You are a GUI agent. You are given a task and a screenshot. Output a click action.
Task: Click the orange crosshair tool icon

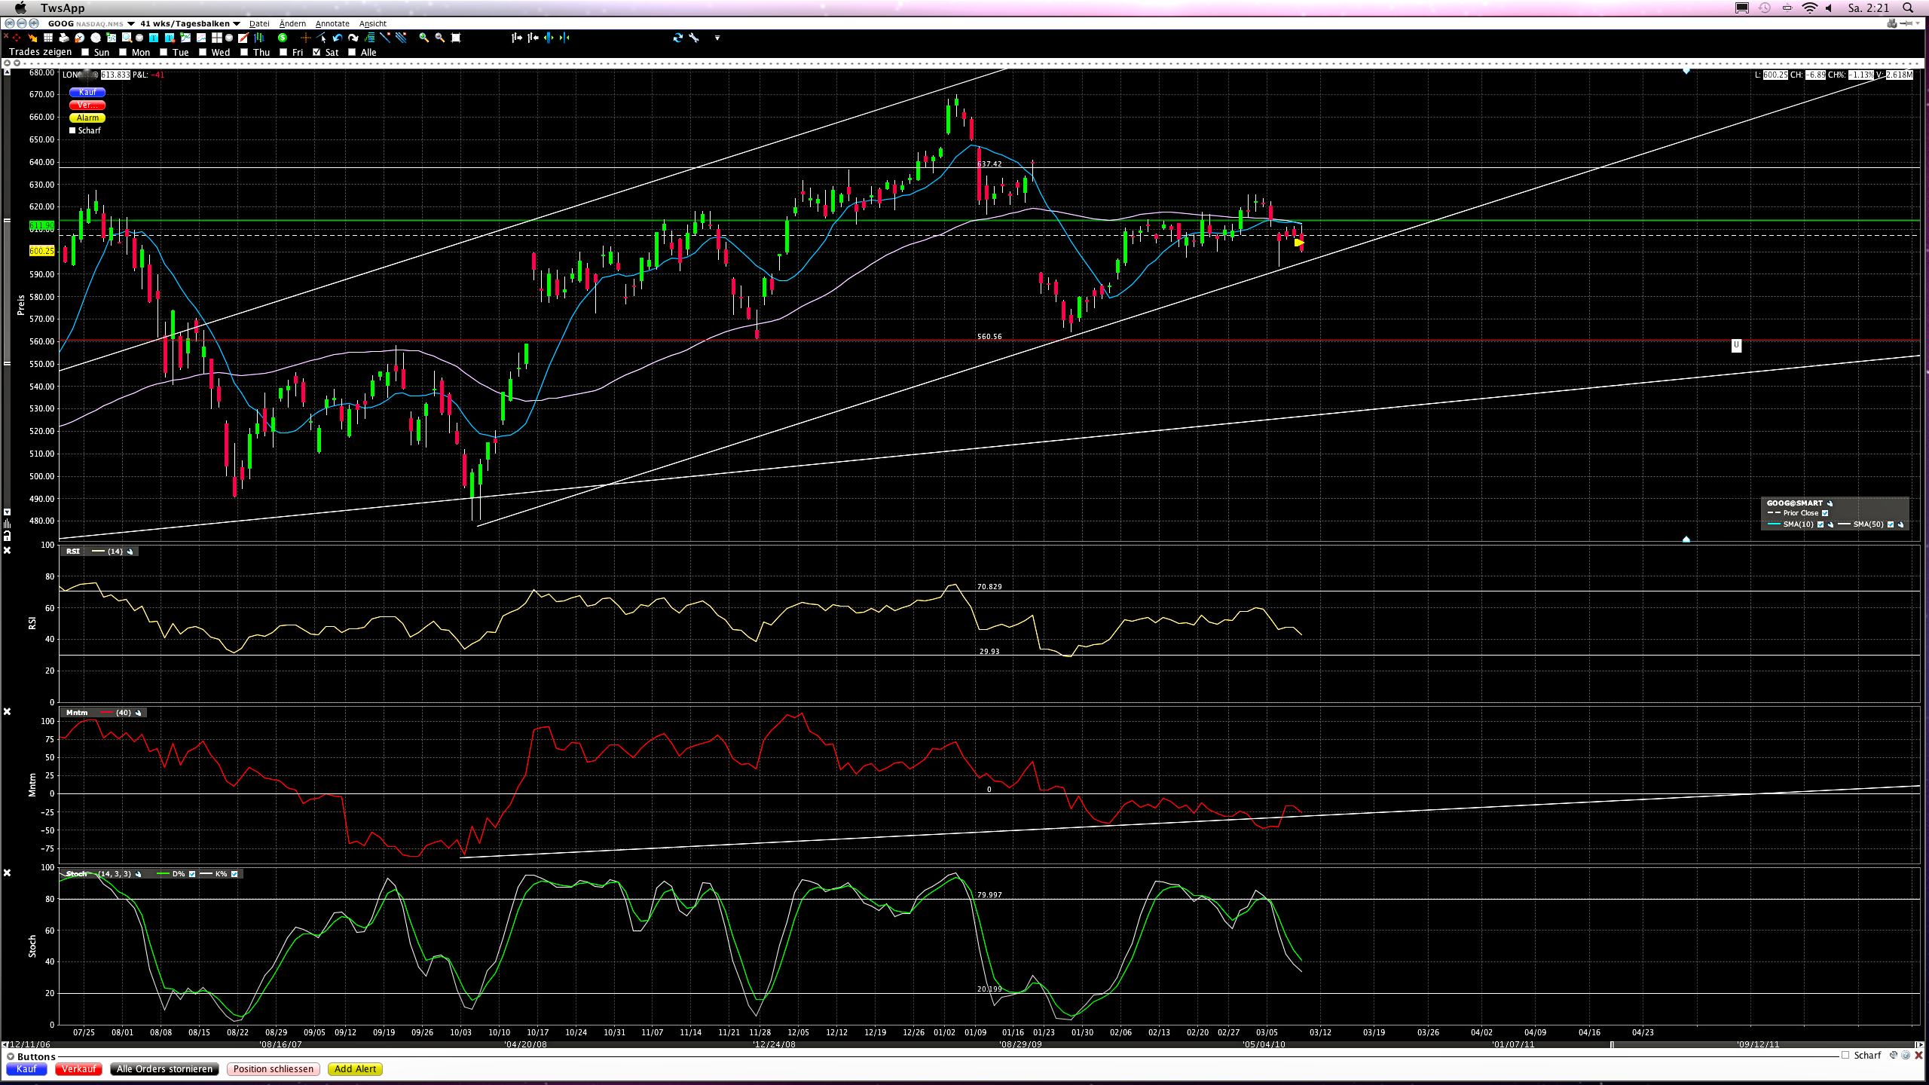click(x=305, y=38)
